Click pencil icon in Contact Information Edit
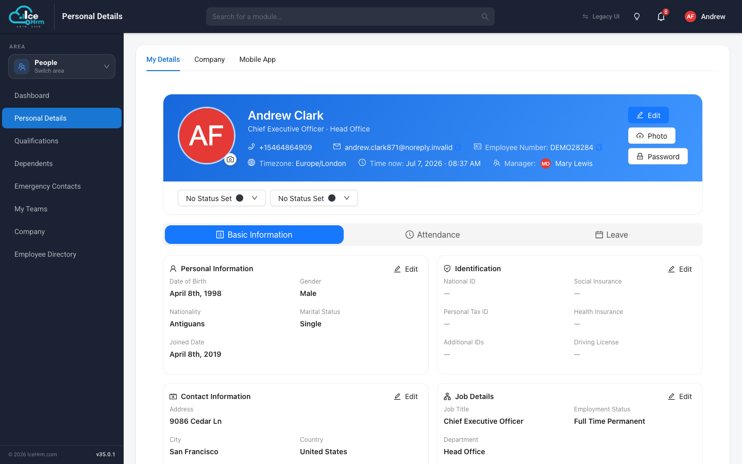This screenshot has width=742, height=464. tap(397, 396)
